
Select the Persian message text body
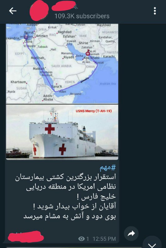(65, 197)
